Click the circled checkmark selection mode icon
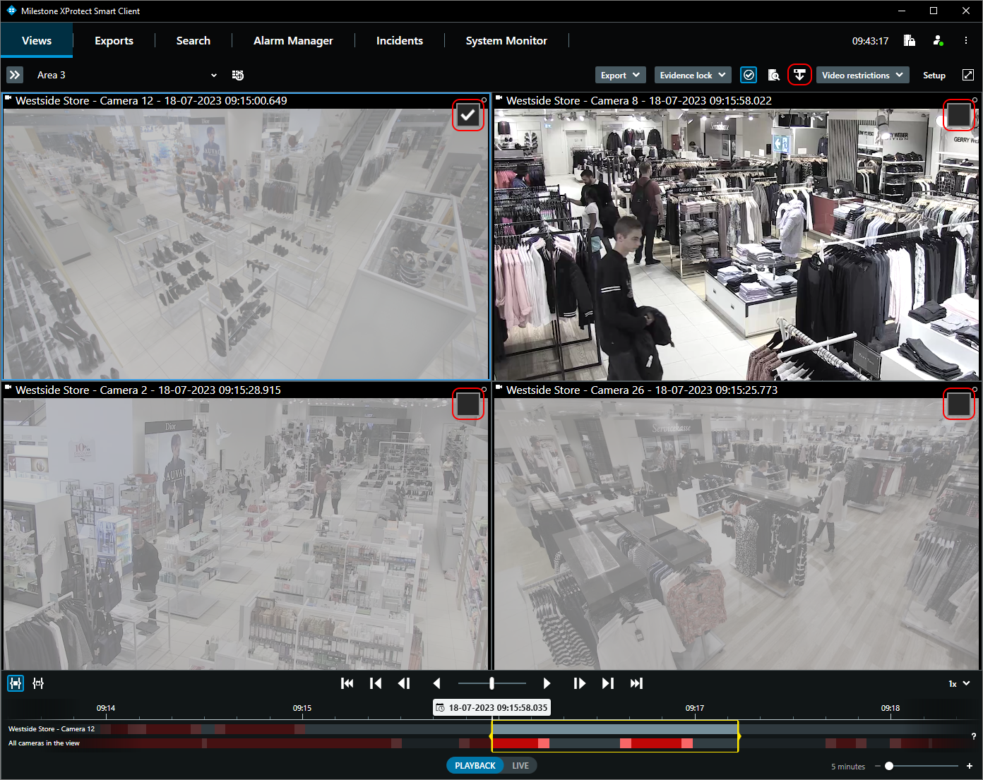The image size is (983, 780). 748,75
